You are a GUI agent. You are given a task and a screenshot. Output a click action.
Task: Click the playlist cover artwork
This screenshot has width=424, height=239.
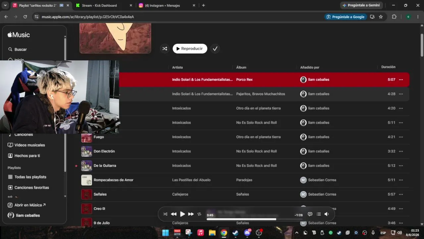tap(115, 38)
